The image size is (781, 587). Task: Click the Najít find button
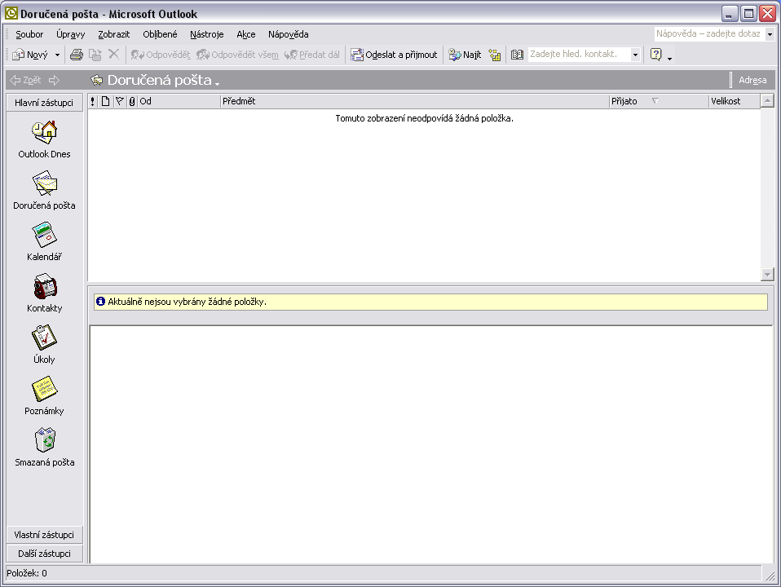tap(464, 55)
